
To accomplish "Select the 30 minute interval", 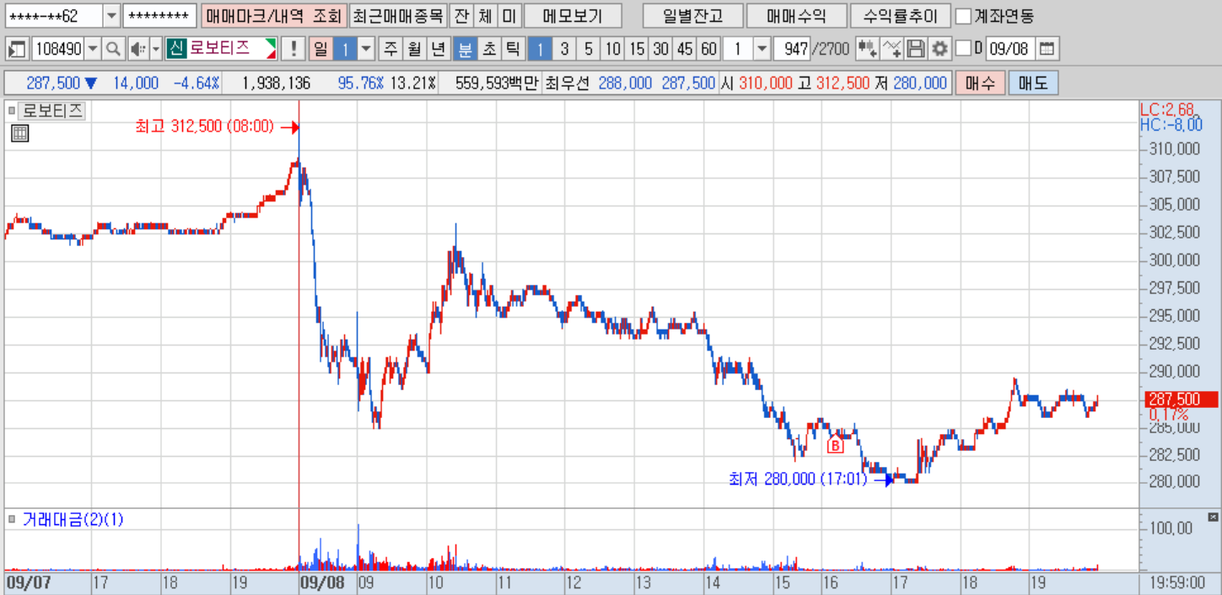I will 660,49.
